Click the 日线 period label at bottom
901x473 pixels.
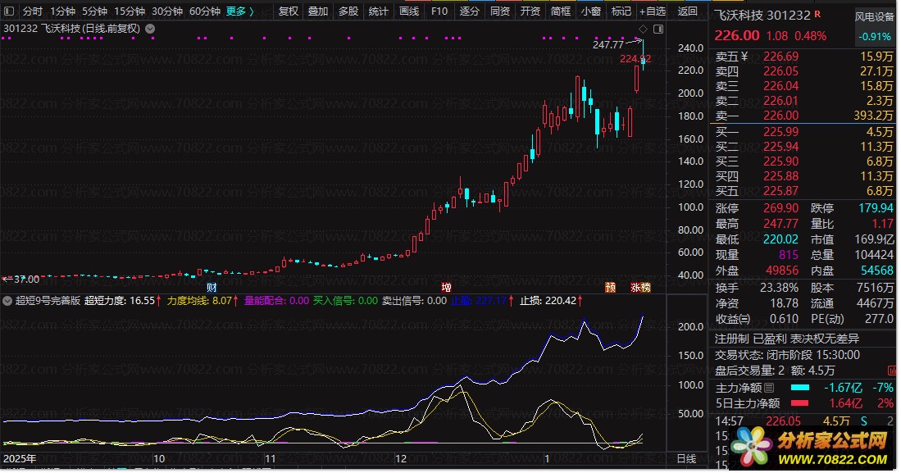(x=685, y=458)
